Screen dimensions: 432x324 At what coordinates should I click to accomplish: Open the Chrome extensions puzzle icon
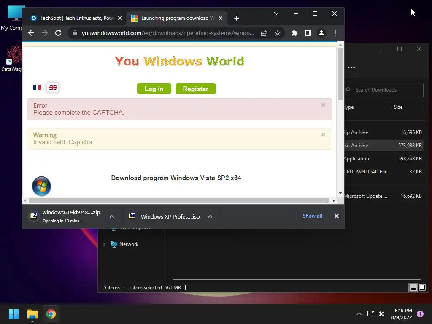coord(294,33)
